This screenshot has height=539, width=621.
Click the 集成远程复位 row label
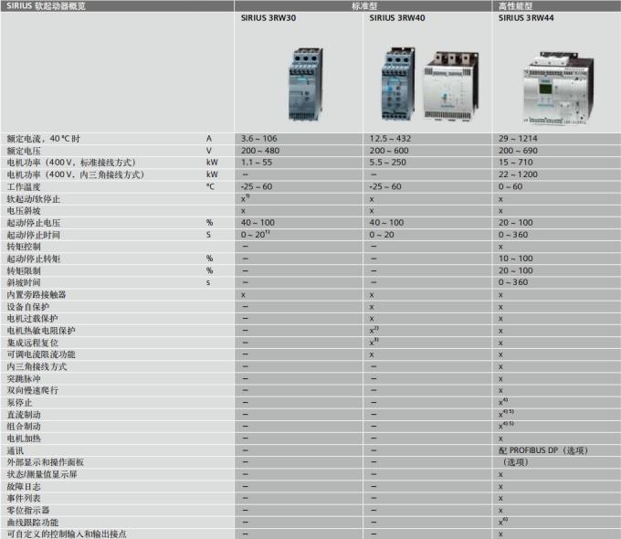32,343
